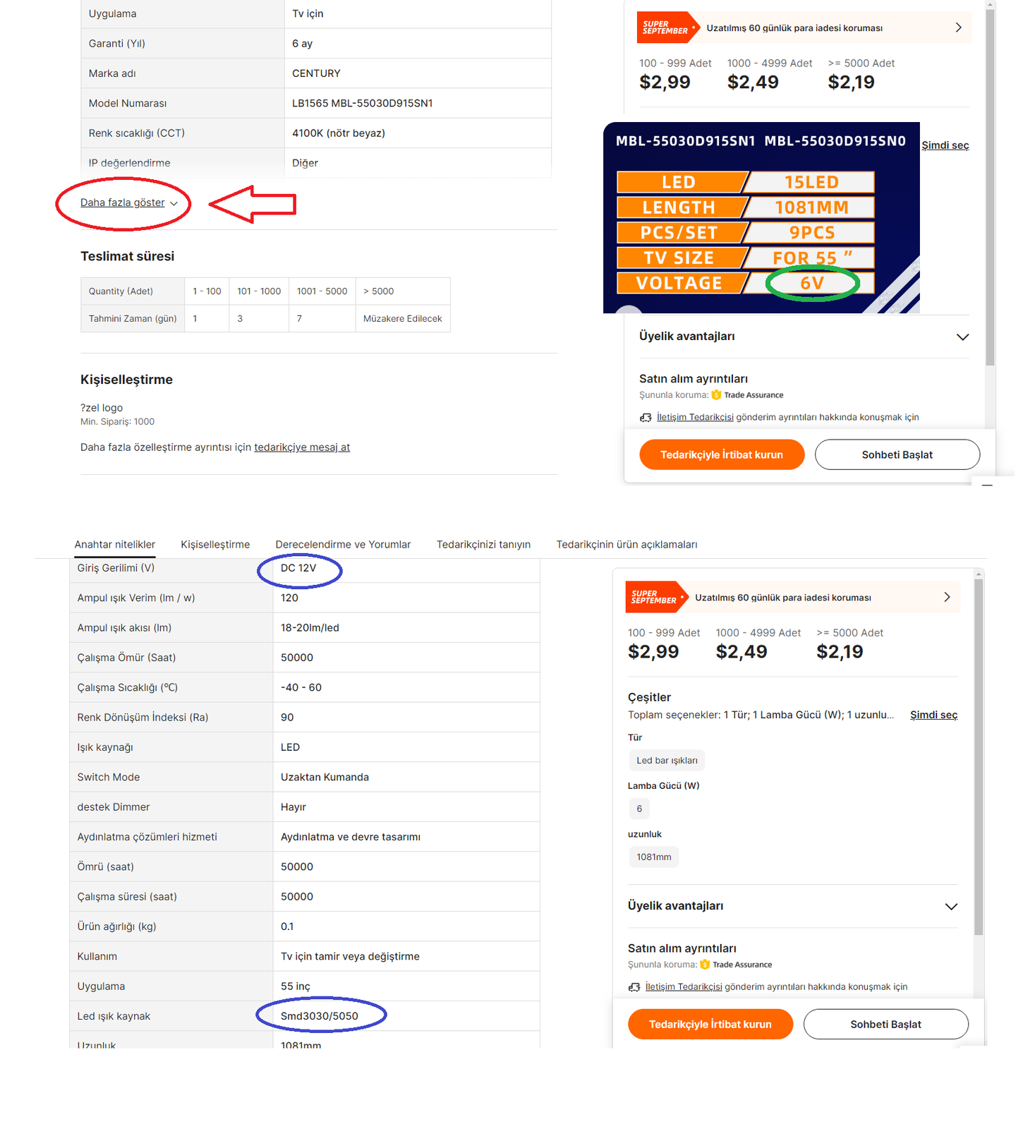The image size is (1035, 1129).
Task: Open arrow on upper Super September banner
Action: (958, 28)
